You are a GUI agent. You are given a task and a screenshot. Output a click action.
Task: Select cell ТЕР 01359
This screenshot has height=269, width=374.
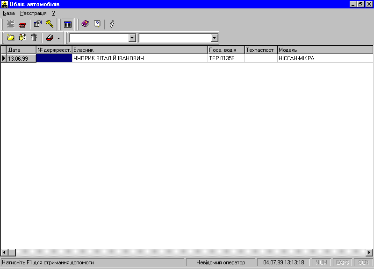pyautogui.click(x=226, y=58)
